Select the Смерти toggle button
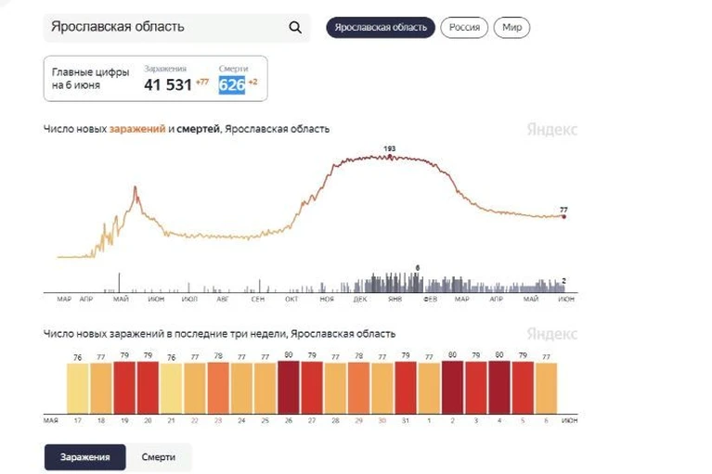The height and width of the screenshot is (474, 712). [x=159, y=456]
